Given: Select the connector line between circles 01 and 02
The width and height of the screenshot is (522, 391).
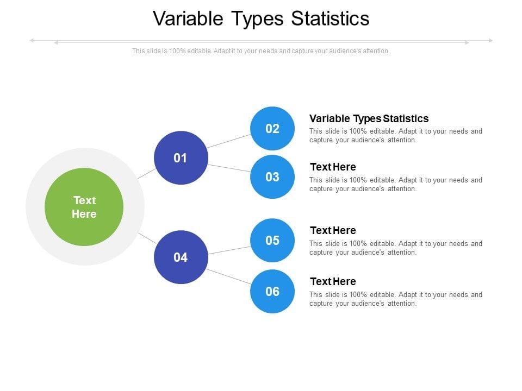Looking at the screenshot, I should [228, 141].
